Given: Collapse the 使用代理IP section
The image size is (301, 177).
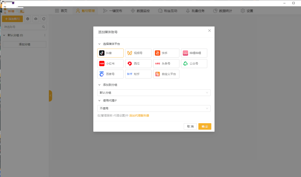Looking at the screenshot, I should coord(99,101).
